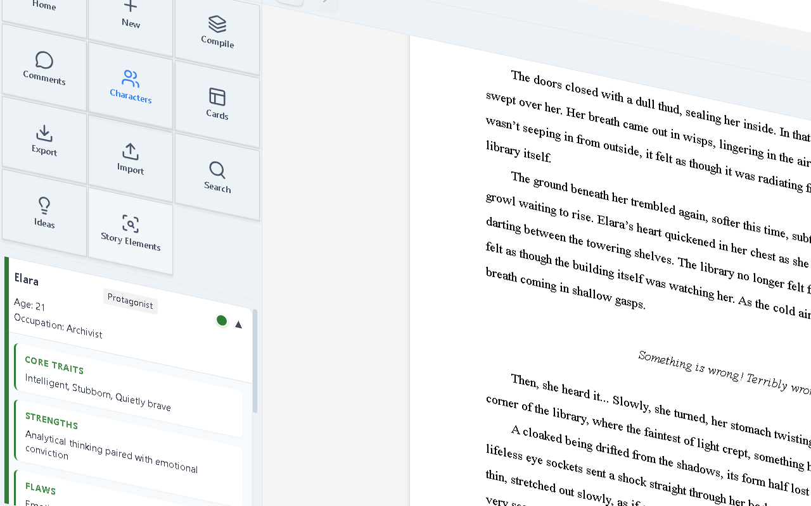
Task: Open the Search tool
Action: click(217, 176)
